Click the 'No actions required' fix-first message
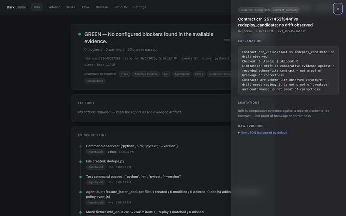346x216 pixels. pos(130,112)
